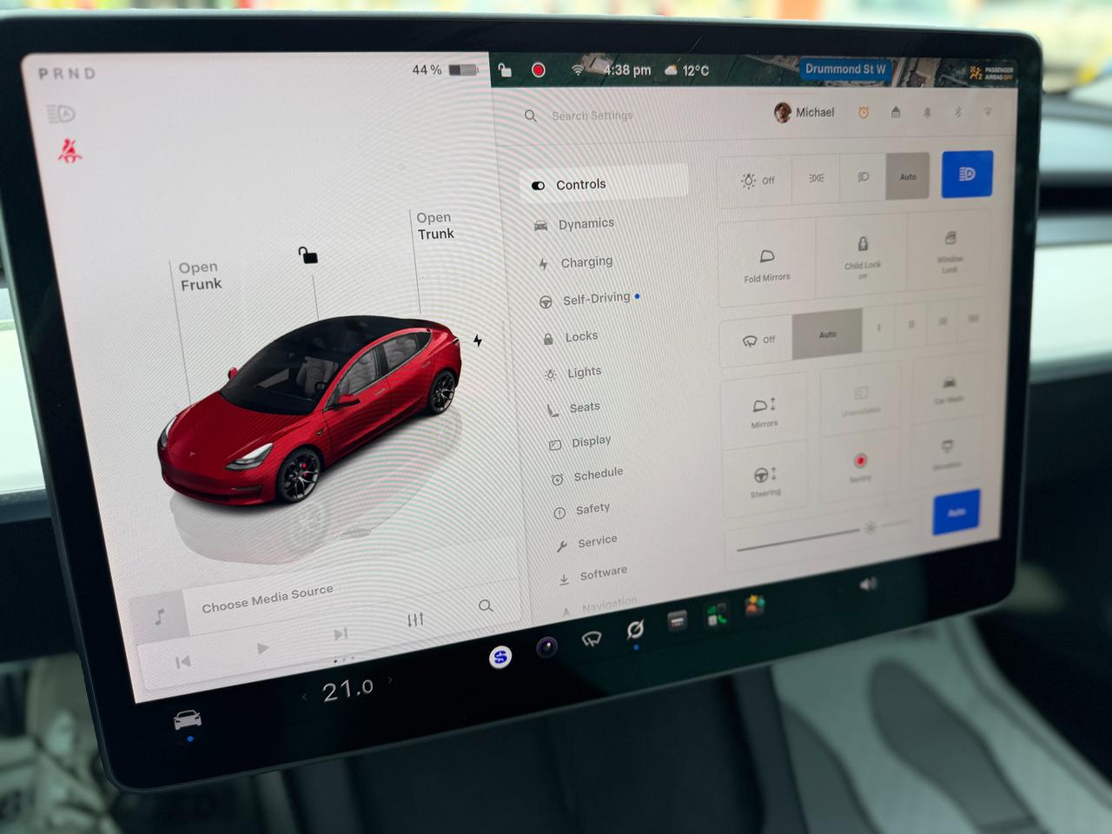Open the phone app icon in the dock
The width and height of the screenshot is (1112, 834).
pyautogui.click(x=716, y=615)
